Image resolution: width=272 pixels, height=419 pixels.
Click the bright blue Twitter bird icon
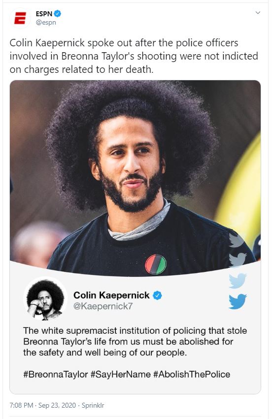(x=238, y=301)
